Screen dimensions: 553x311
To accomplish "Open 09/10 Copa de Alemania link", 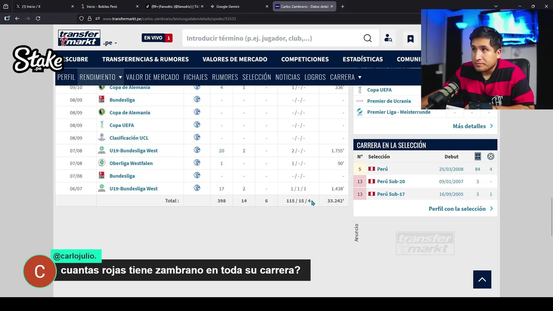I will point(130,87).
